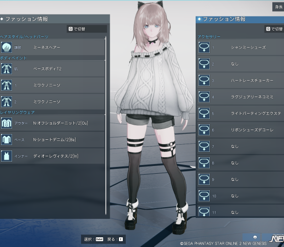Click the ヘアスタイル/ヘッドパーツ section header
Viewport: 284px width, 247px height.
(24, 37)
